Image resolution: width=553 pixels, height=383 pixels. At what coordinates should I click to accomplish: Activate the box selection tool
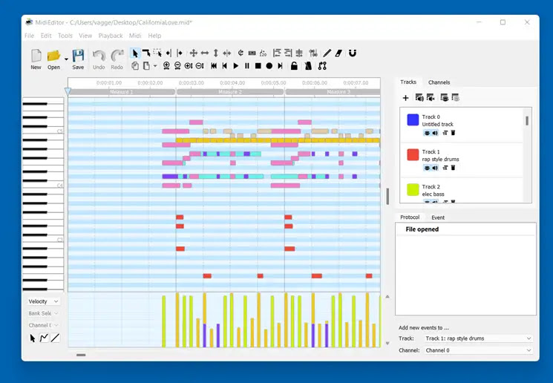[157, 53]
